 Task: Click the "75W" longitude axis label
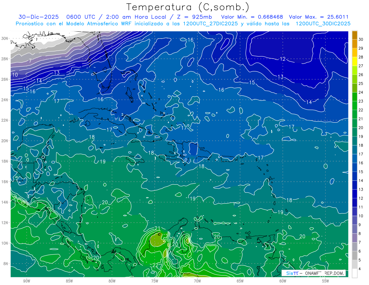155,281
